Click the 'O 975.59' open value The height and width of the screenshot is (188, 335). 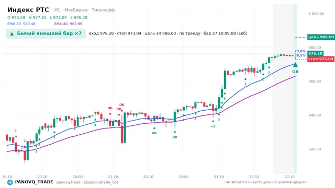[x=16, y=17]
